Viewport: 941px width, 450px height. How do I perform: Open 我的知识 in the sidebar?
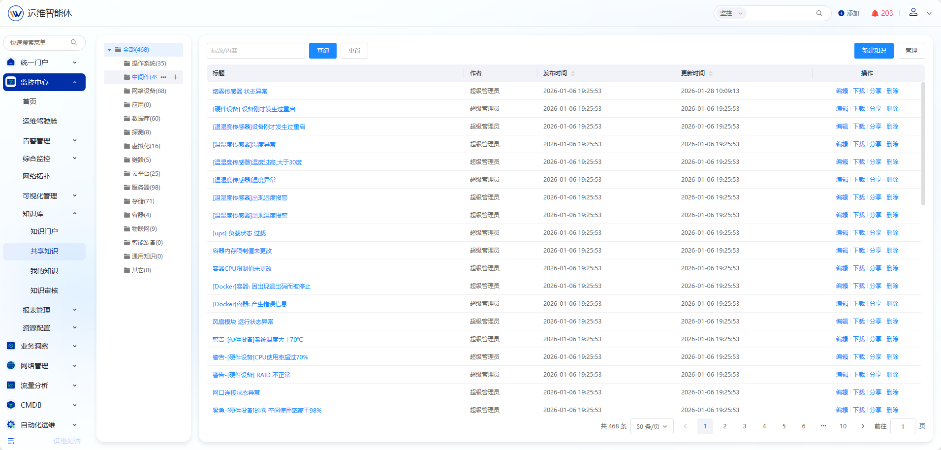44,271
